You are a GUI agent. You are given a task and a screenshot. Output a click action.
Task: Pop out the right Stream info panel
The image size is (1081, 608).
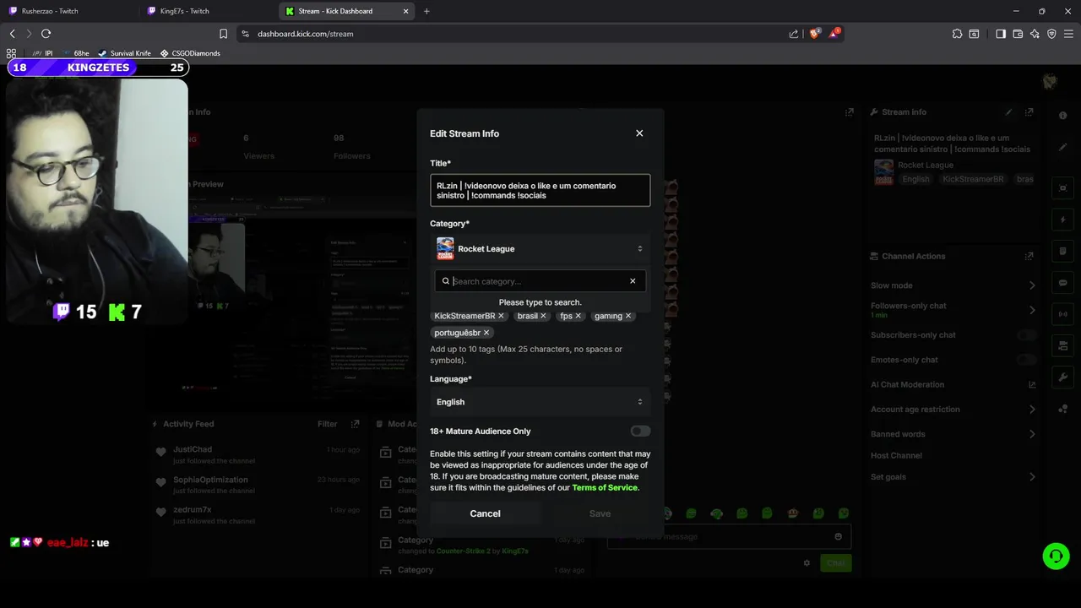tap(1029, 111)
